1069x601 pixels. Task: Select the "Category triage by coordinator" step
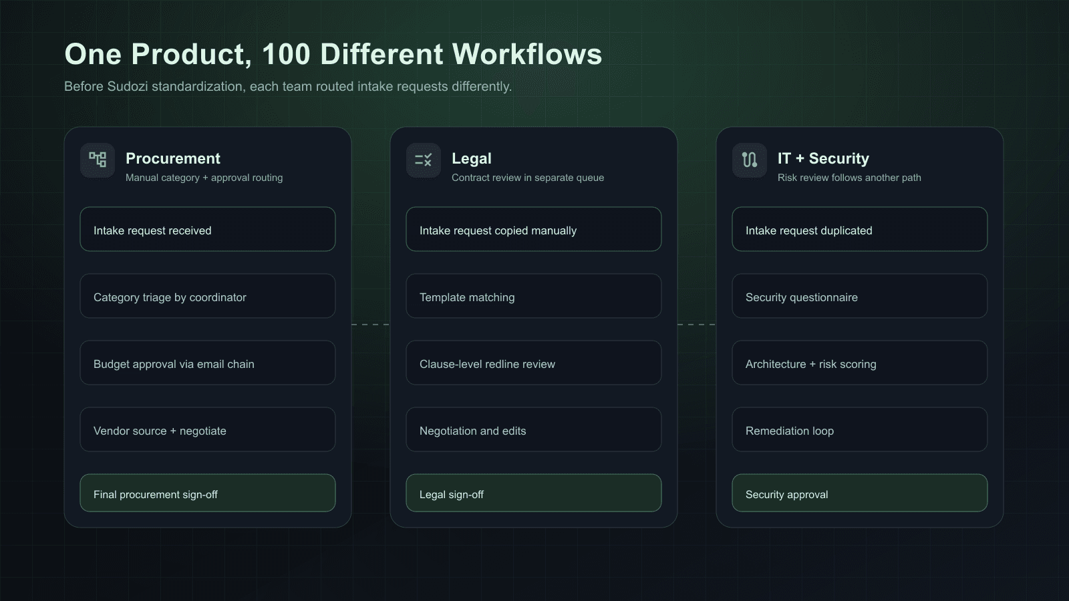point(208,296)
